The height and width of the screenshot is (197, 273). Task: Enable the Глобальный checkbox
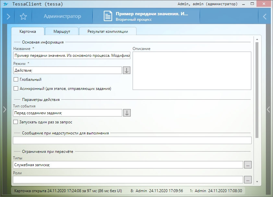tap(16, 80)
